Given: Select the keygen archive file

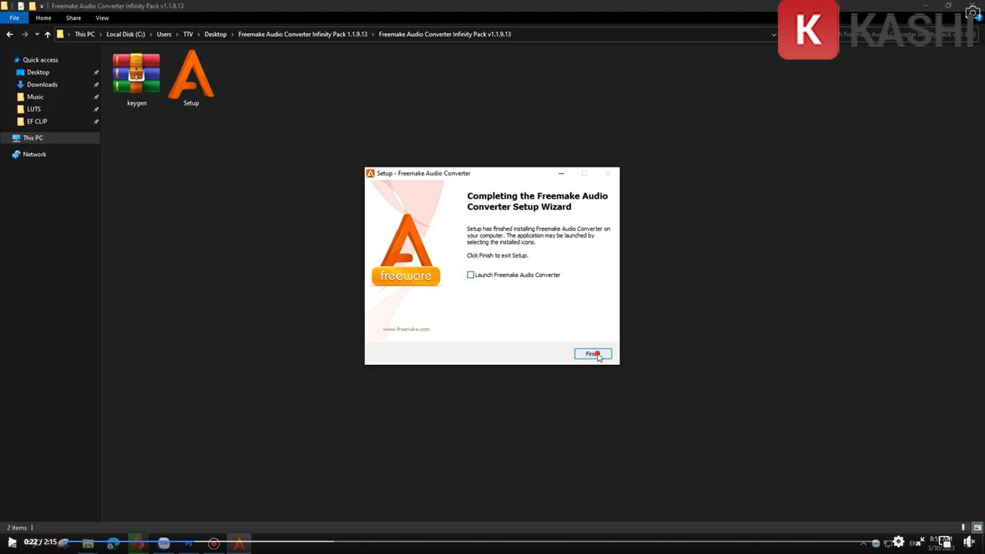Looking at the screenshot, I should pos(136,76).
